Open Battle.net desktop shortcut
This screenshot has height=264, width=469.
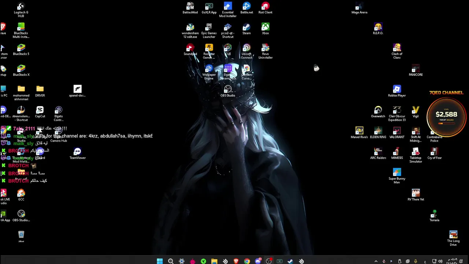point(247,8)
